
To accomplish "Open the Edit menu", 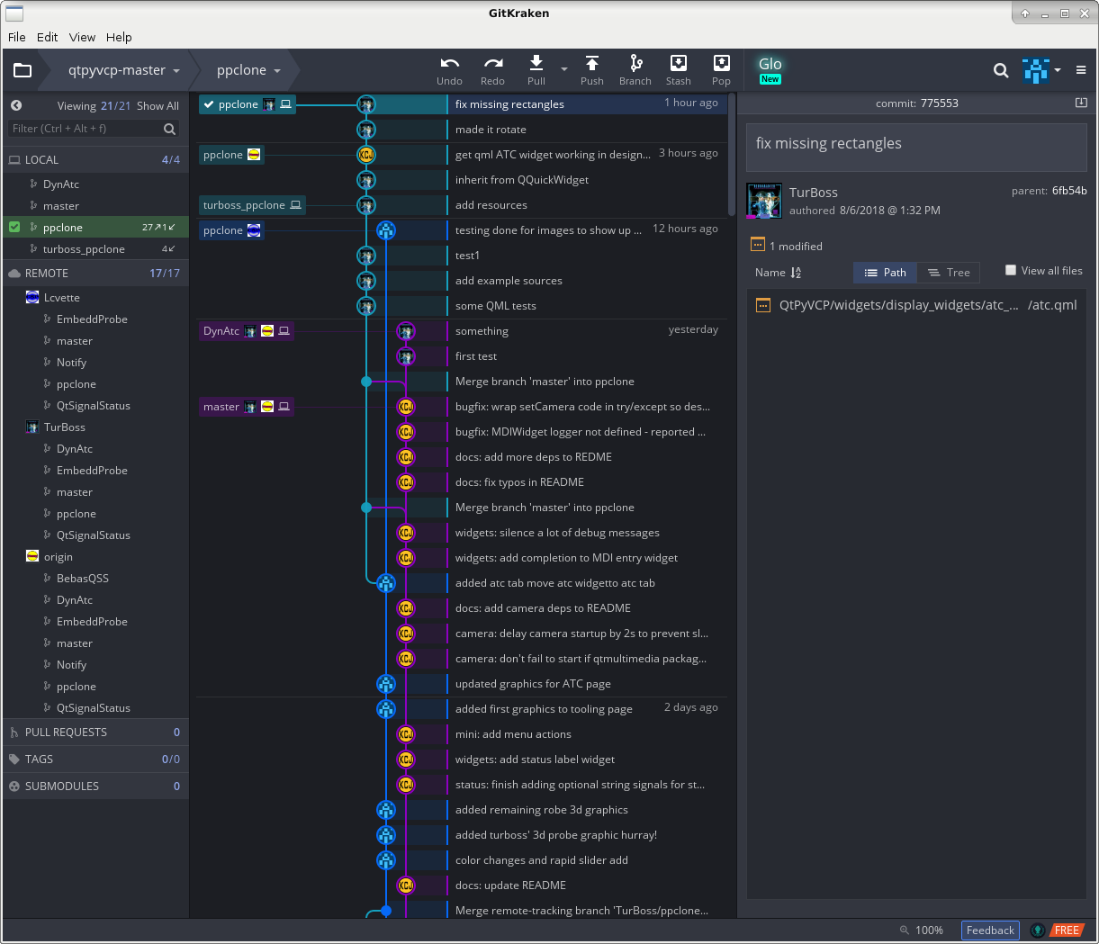I will point(48,37).
